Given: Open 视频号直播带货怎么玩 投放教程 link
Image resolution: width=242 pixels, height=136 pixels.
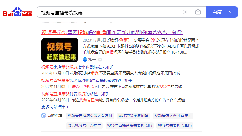Looking at the screenshot, I should point(87,80).
